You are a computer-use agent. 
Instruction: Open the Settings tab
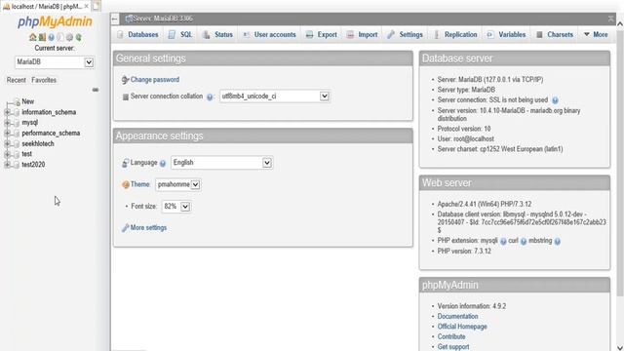(406, 35)
